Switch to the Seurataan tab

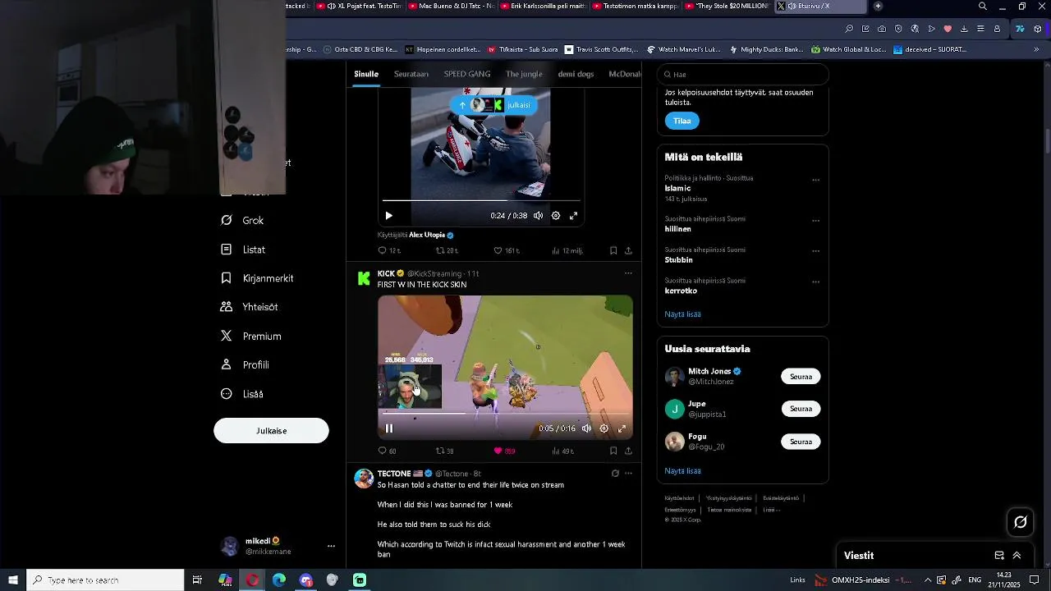411,74
